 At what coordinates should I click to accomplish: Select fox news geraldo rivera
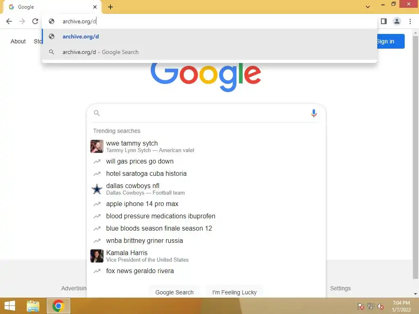pos(206,271)
